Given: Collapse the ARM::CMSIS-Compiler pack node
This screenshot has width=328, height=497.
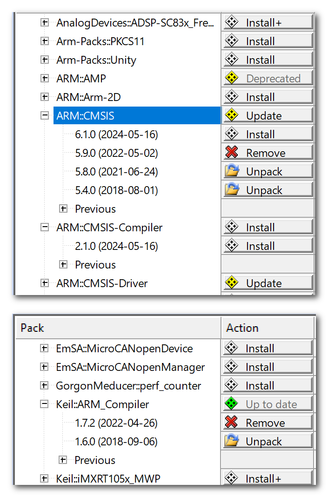Looking at the screenshot, I should coord(45,227).
